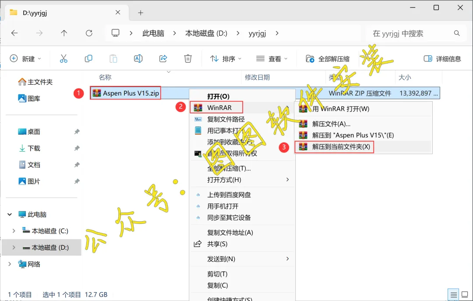This screenshot has width=473, height=301.
Task: Click the share icon beside 共享(S)
Action: (x=198, y=244)
